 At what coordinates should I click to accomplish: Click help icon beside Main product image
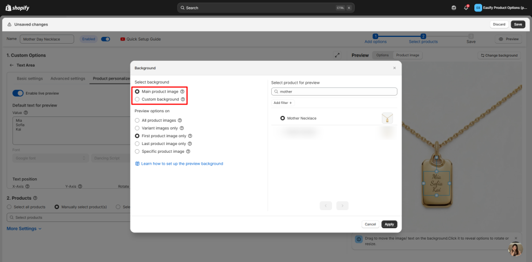pyautogui.click(x=182, y=91)
